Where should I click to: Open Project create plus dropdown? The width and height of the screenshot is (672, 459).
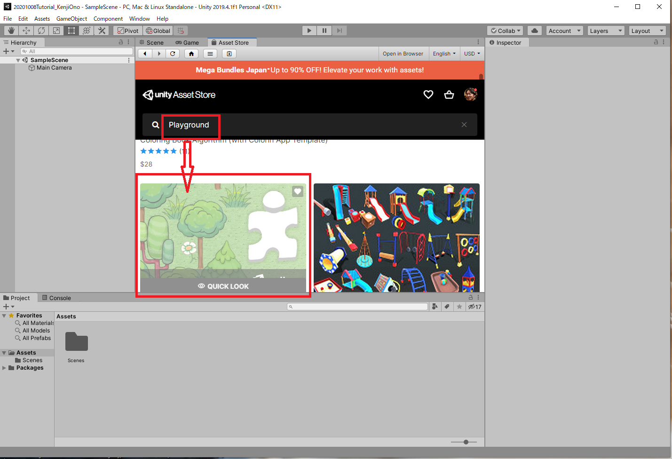pyautogui.click(x=8, y=307)
